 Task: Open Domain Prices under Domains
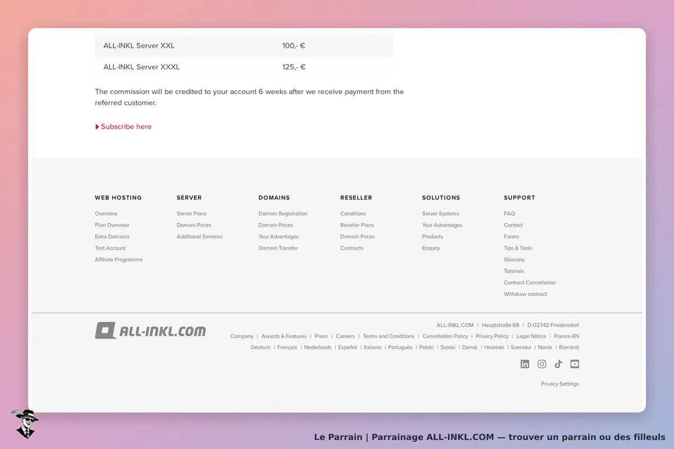point(276,225)
